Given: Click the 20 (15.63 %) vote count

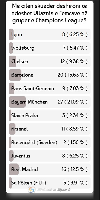Looking at the screenshot, I should (72, 75).
